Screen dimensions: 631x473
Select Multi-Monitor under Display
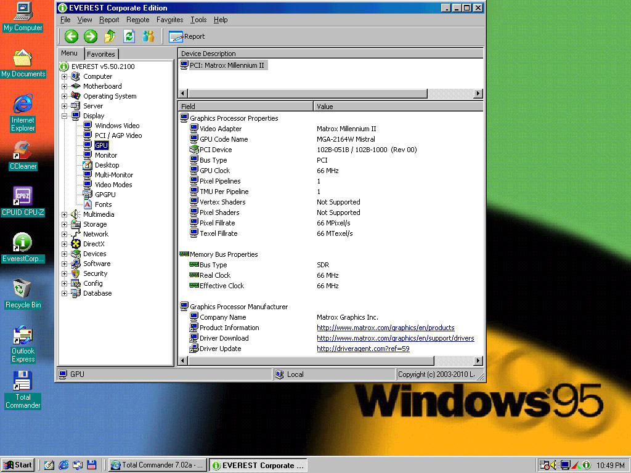coord(114,175)
